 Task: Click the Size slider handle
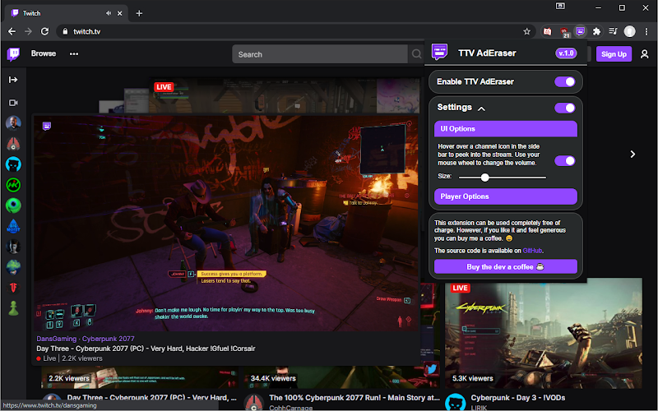pyautogui.click(x=484, y=178)
